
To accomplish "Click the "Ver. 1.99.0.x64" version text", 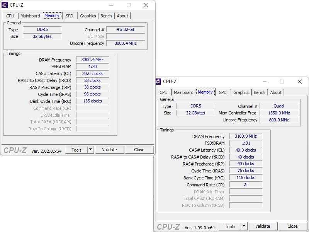I will pos(200,228).
